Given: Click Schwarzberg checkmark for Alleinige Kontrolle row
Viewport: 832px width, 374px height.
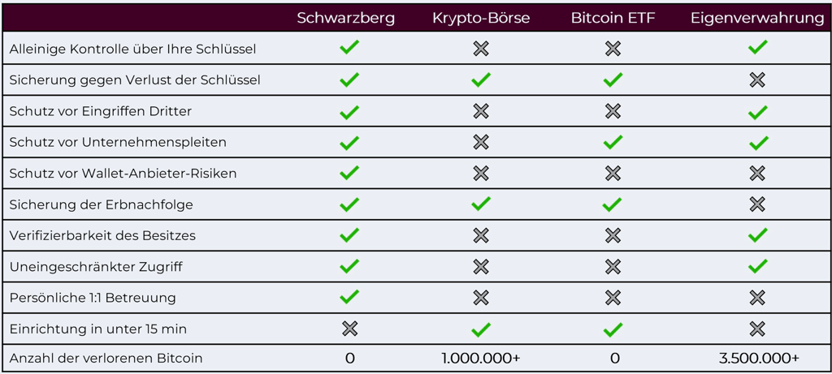Looking at the screenshot, I should click(x=349, y=48).
